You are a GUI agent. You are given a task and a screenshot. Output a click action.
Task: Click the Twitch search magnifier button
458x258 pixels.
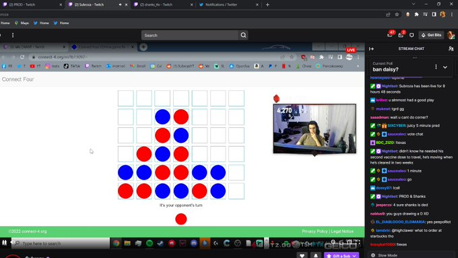(x=243, y=35)
